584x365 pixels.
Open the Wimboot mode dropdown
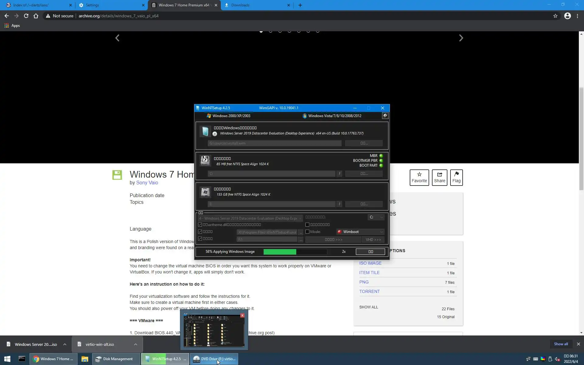360,232
